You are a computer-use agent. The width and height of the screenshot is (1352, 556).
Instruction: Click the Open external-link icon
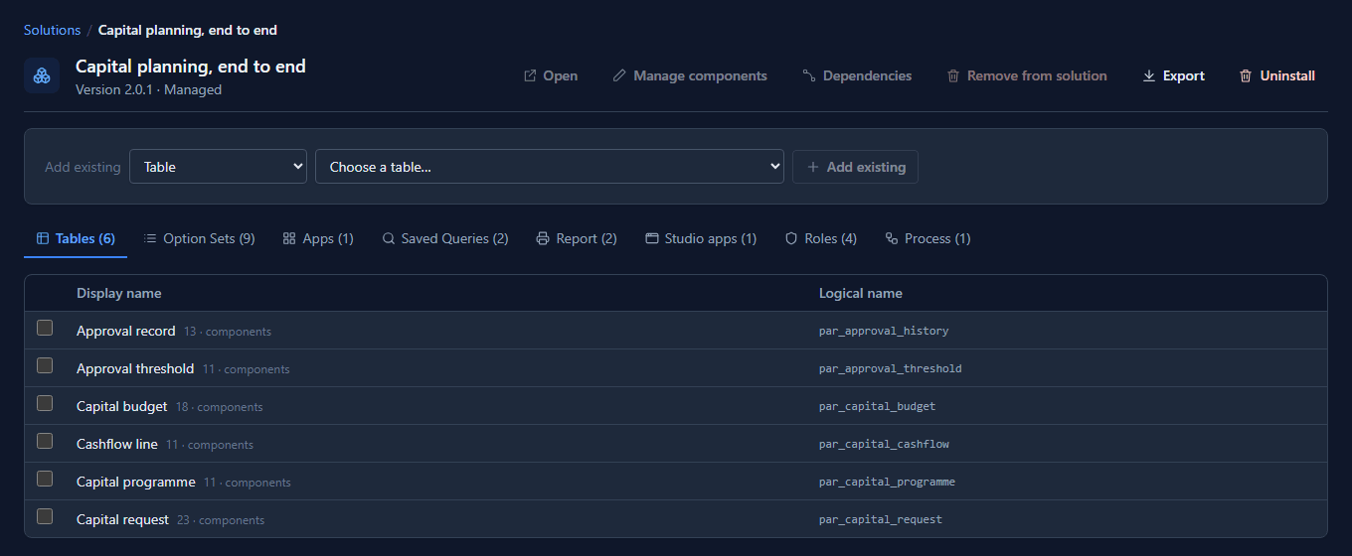530,75
